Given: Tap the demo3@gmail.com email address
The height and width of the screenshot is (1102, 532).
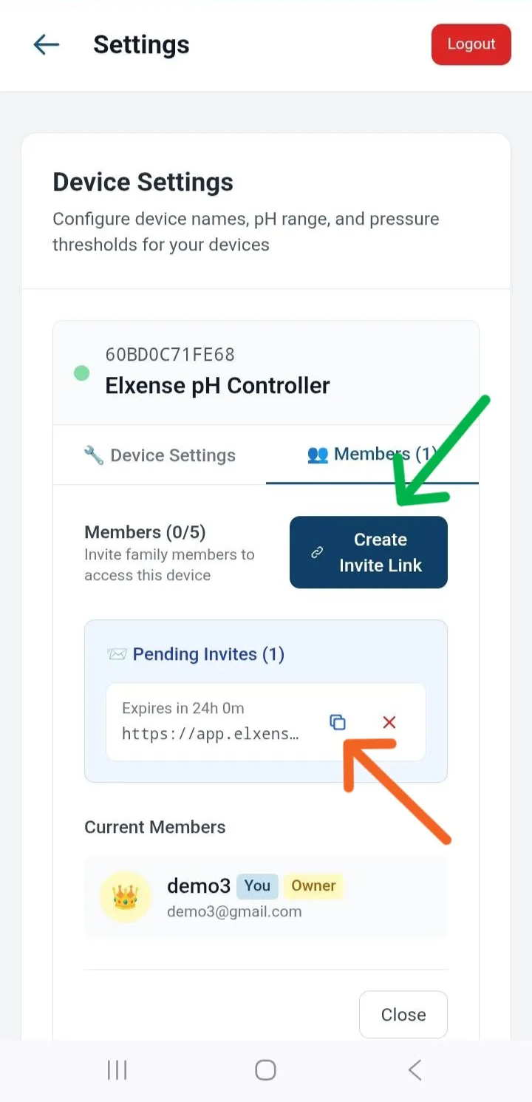Looking at the screenshot, I should (234, 911).
